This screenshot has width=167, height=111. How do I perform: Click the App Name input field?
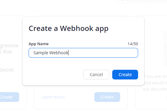[x=83, y=53]
